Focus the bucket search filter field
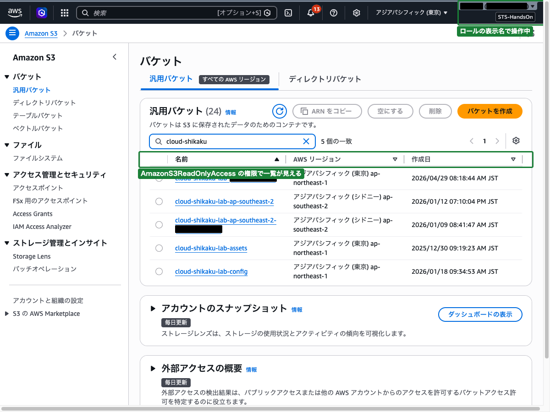The width and height of the screenshot is (550, 412). (232, 141)
